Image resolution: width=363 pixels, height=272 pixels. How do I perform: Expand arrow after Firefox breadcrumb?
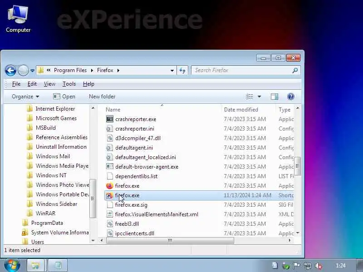coord(118,70)
